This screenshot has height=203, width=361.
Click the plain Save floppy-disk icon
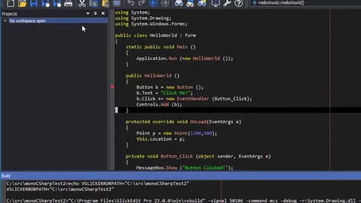pos(34,3)
